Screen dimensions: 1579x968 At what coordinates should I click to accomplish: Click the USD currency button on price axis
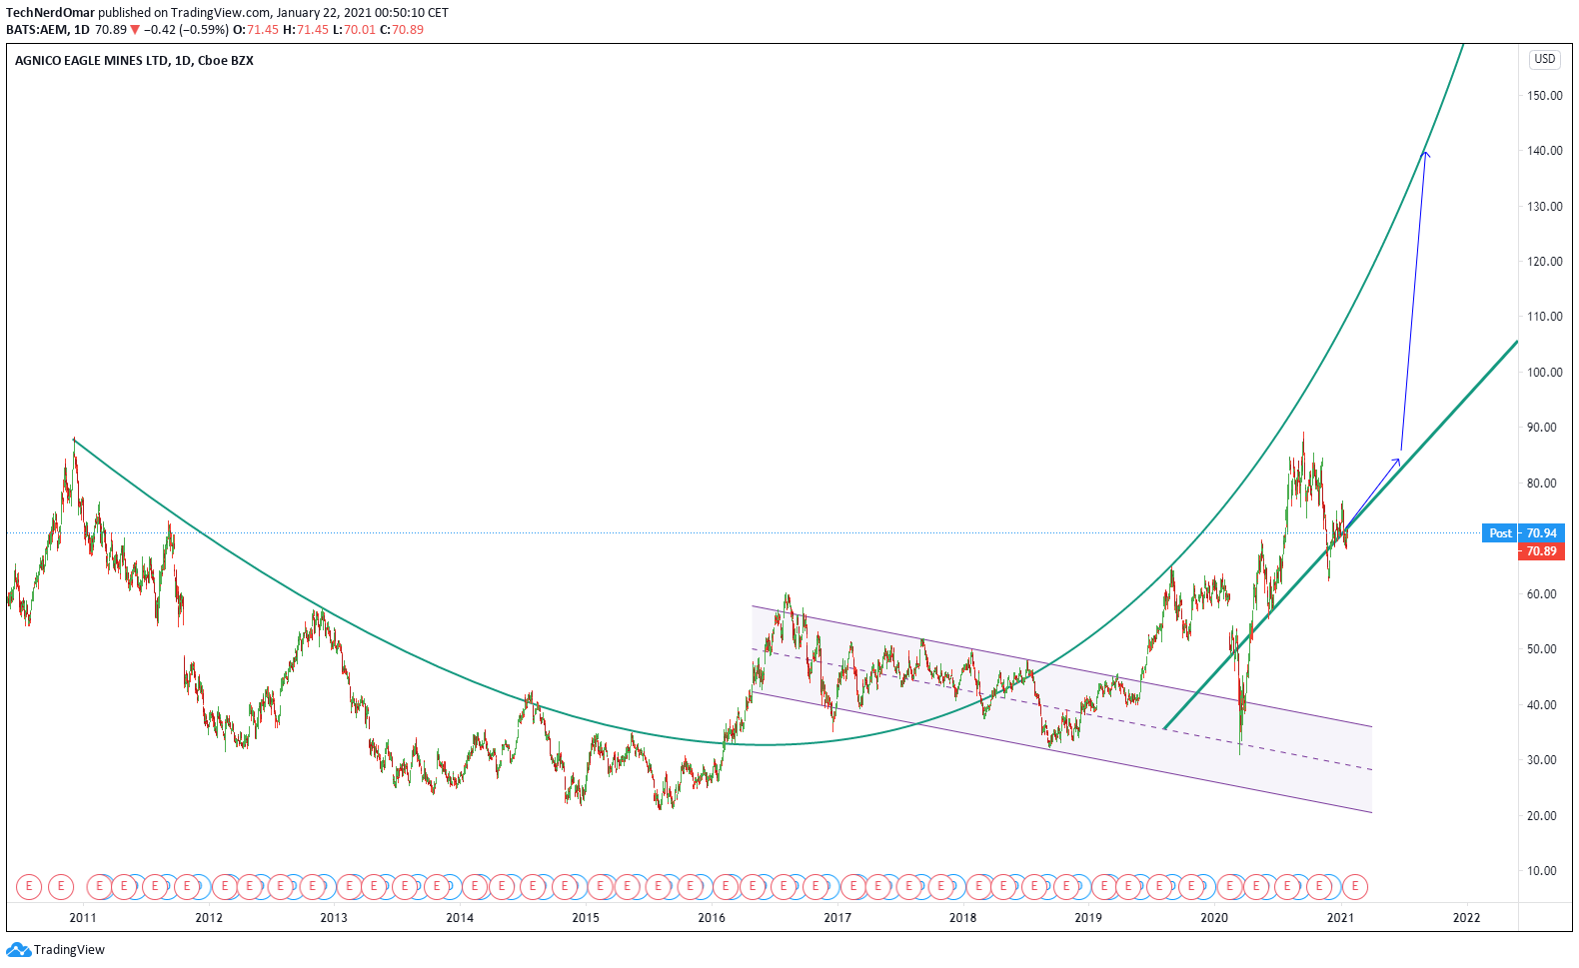[1544, 59]
